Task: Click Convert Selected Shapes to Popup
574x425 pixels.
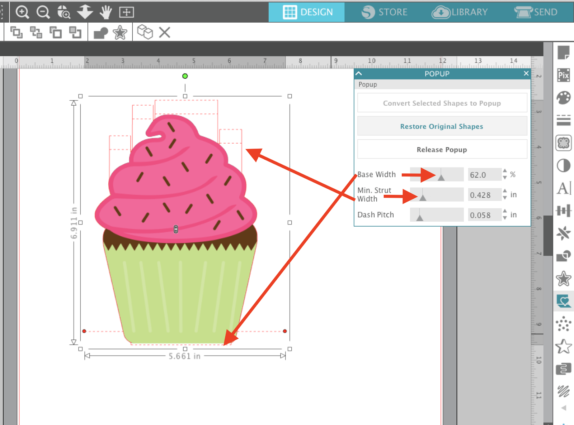Action: pyautogui.click(x=442, y=103)
